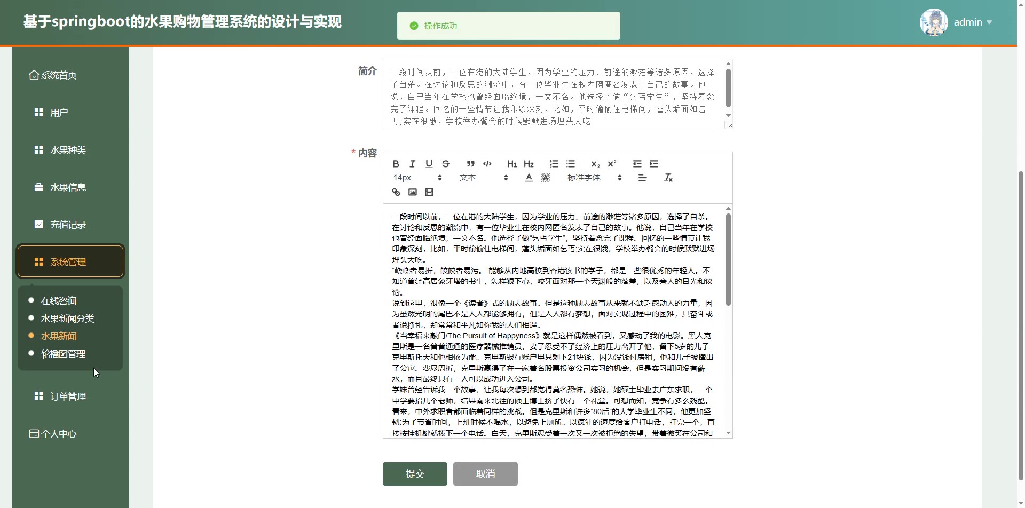The image size is (1025, 508).
Task: Decrease paragraph indent
Action: click(x=637, y=164)
